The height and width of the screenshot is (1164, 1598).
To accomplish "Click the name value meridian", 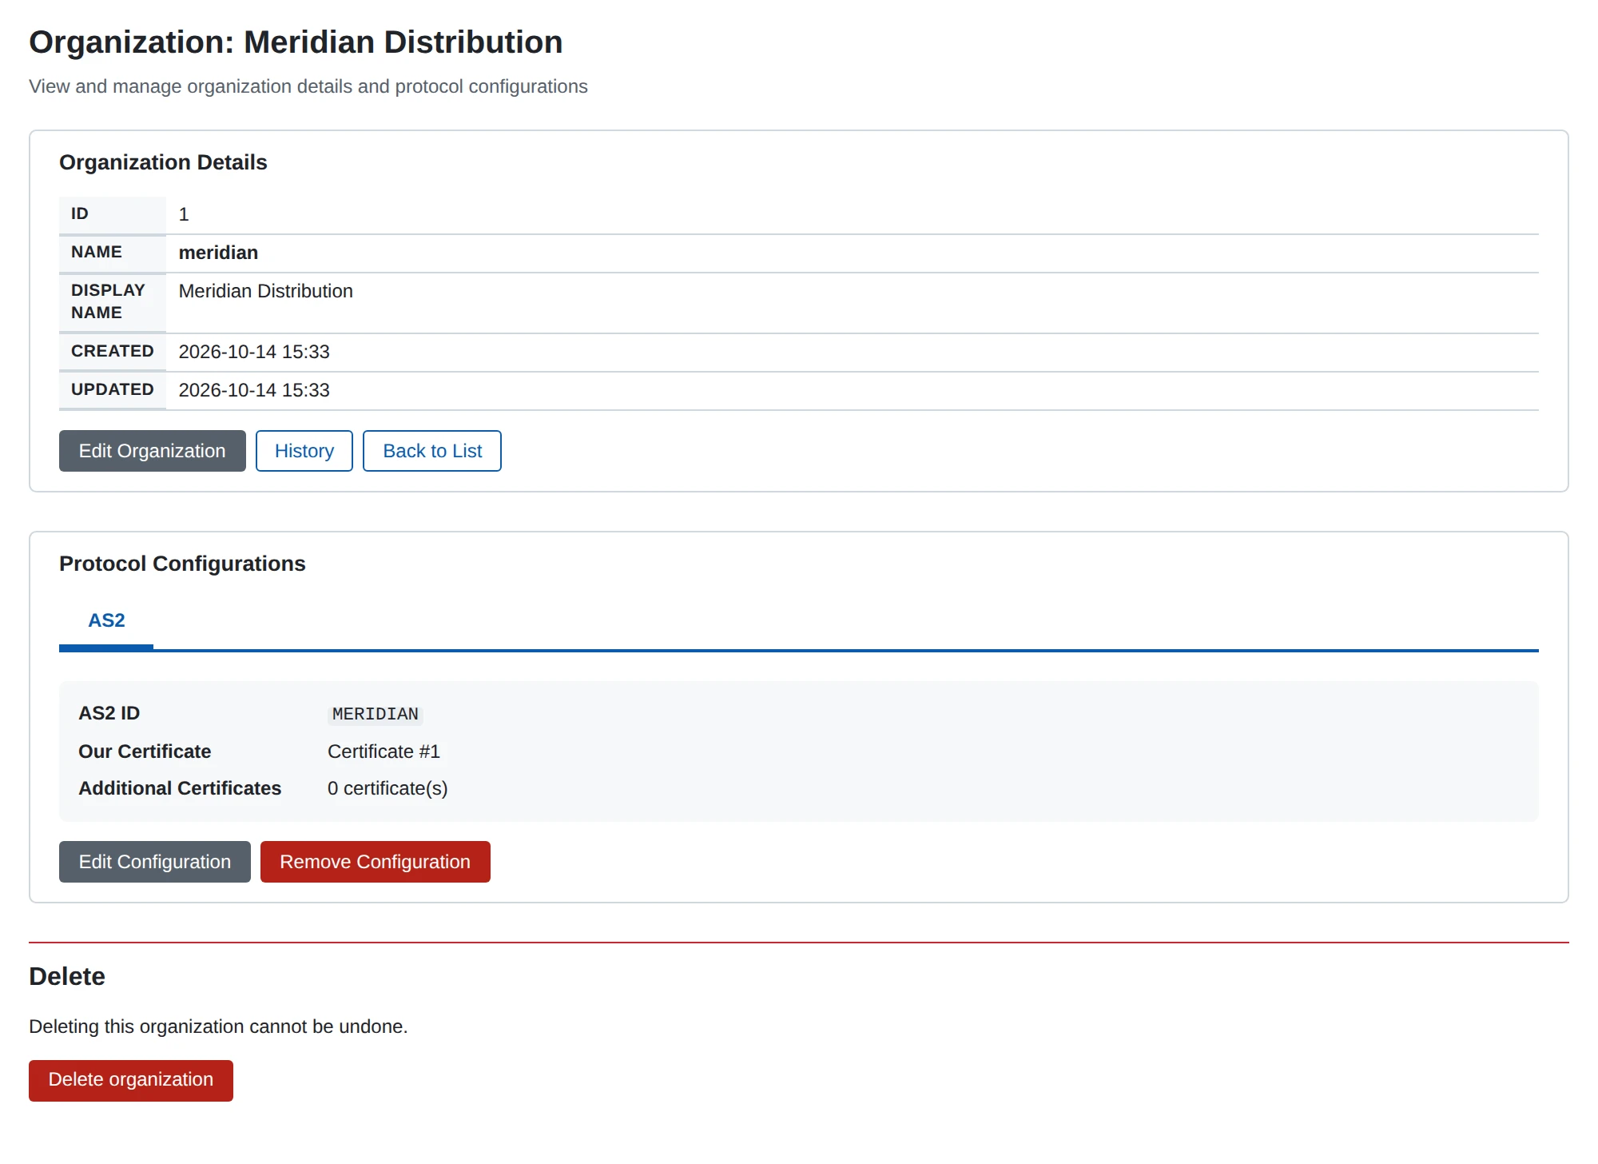I will (218, 253).
